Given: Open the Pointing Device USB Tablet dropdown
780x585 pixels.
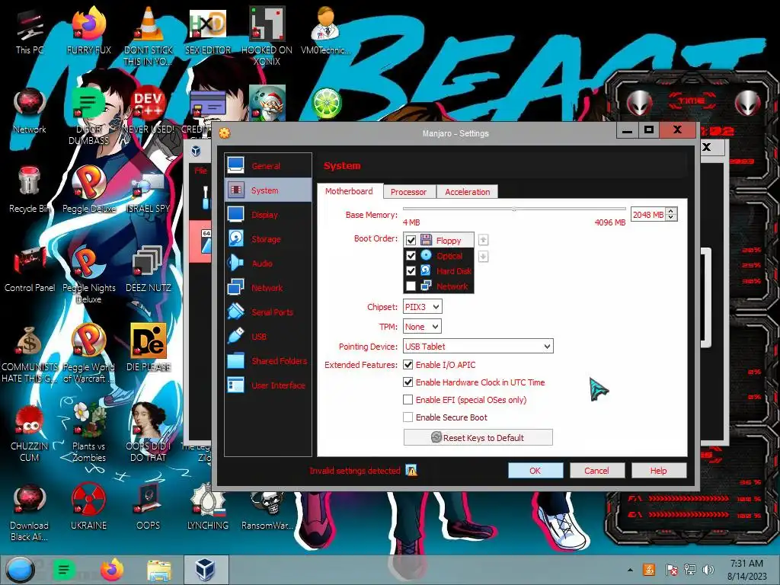Looking at the screenshot, I should 478,347.
